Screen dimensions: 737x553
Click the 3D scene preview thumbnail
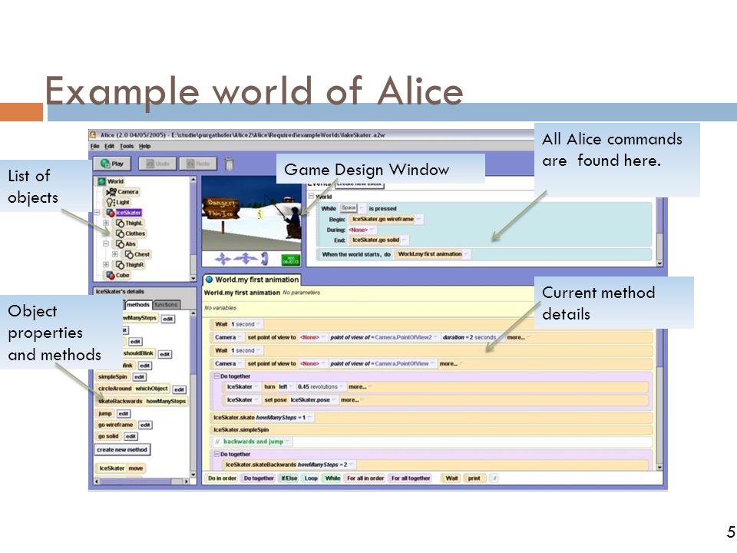click(252, 214)
